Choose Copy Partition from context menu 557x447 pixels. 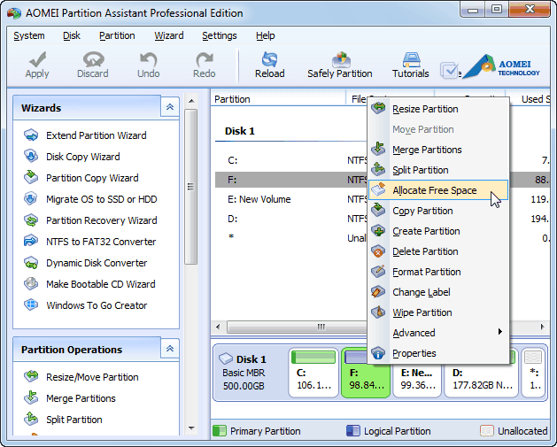point(438,211)
